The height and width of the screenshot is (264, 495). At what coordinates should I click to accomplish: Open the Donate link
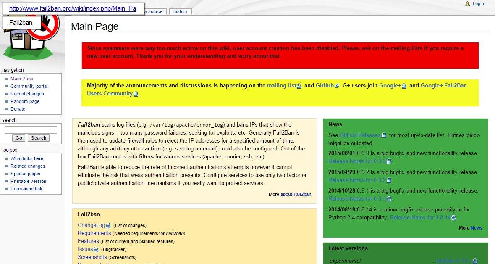18,109
